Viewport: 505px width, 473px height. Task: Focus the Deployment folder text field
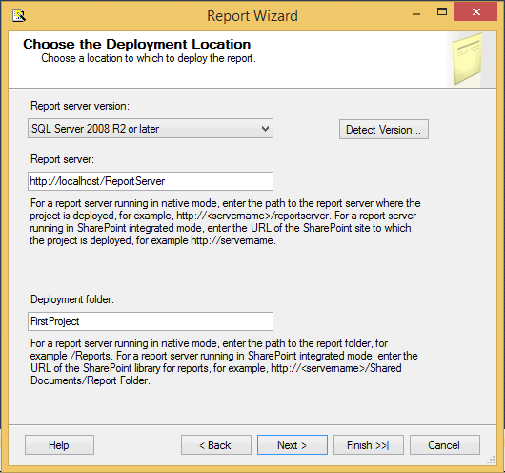151,321
